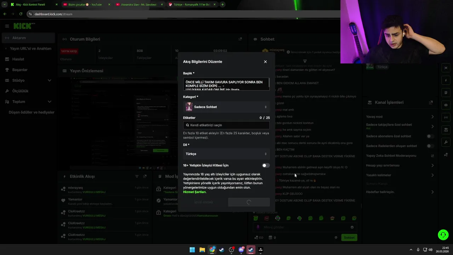Expand the Stüdyo sidebar section

28,80
